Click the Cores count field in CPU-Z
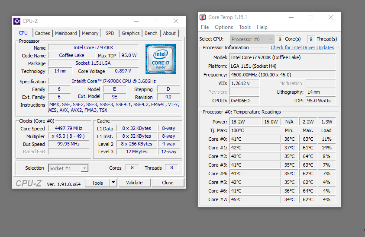 pyautogui.click(x=132, y=167)
